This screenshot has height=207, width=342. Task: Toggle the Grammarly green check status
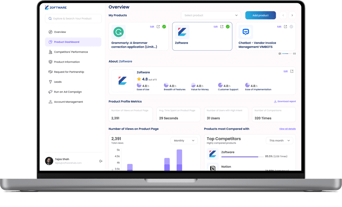[x=164, y=27]
